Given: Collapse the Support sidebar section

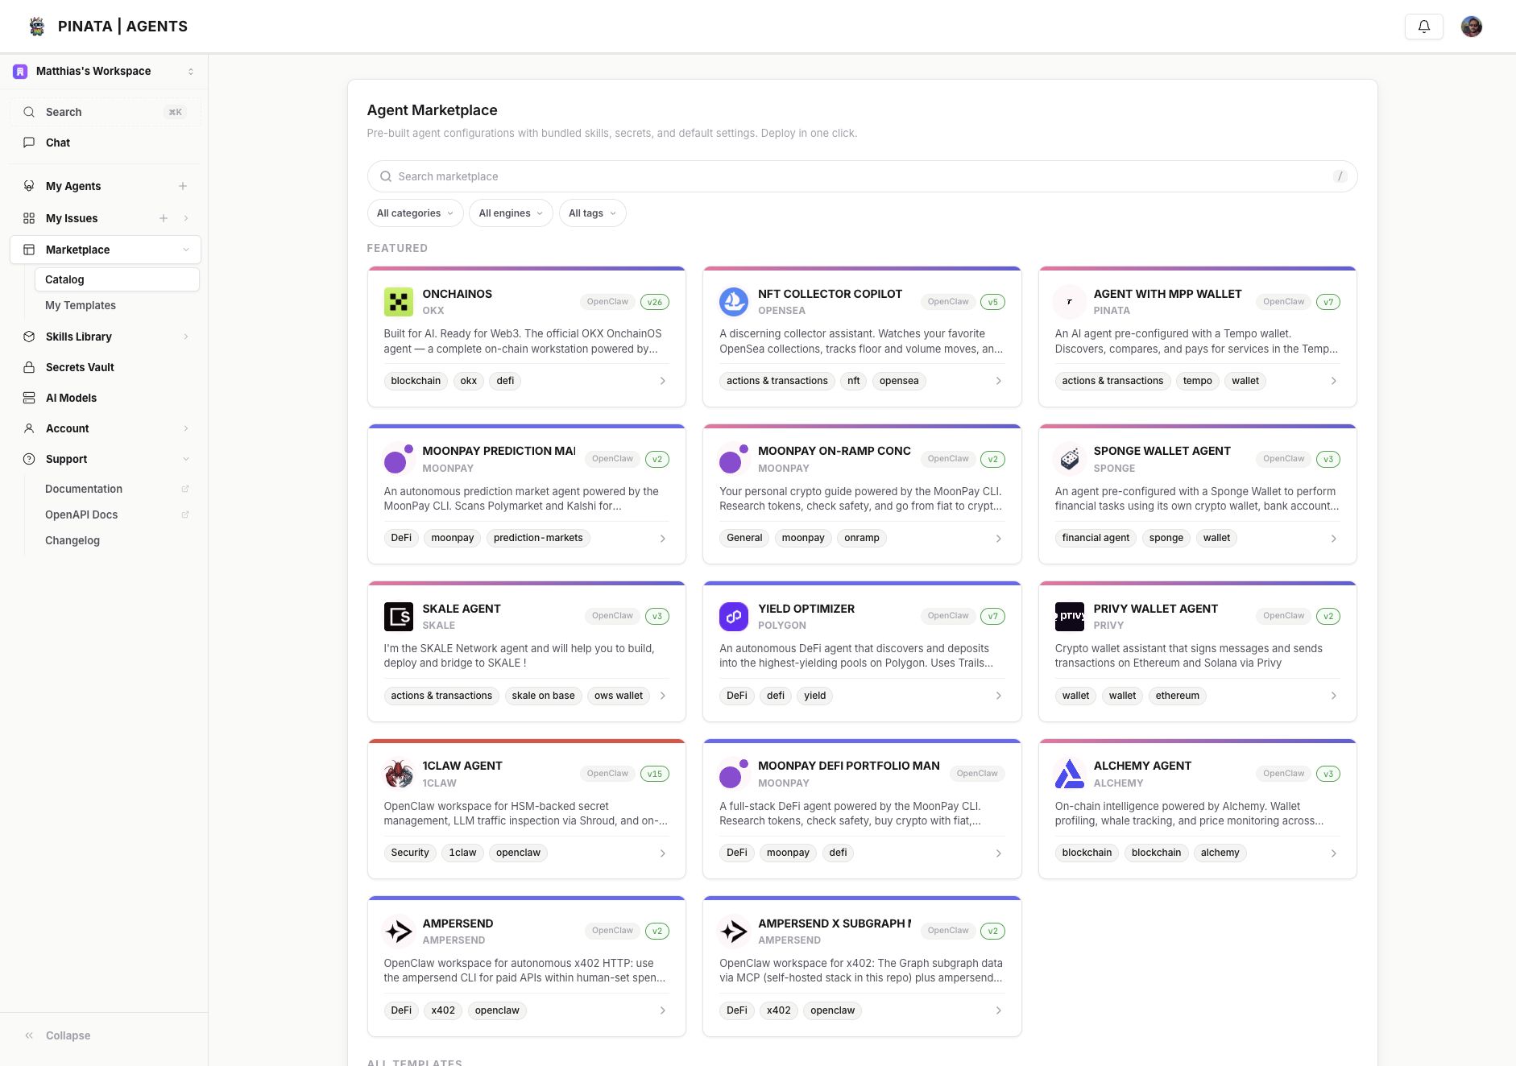Looking at the screenshot, I should [186, 459].
